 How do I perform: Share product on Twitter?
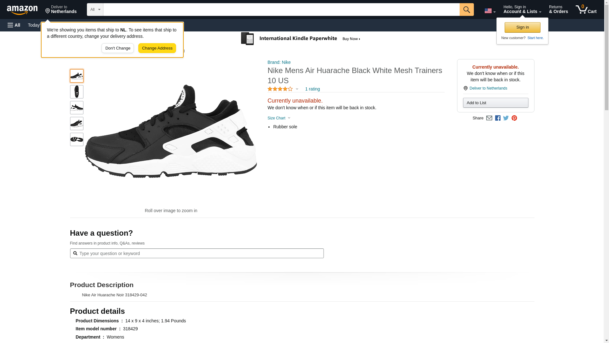coord(506,118)
